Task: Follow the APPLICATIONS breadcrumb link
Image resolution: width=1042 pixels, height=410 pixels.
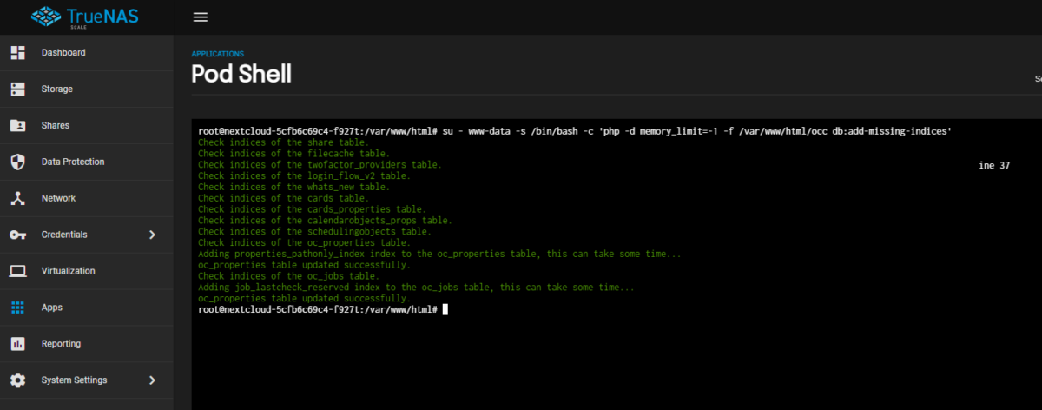Action: click(x=217, y=54)
